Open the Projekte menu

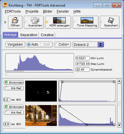point(32,11)
